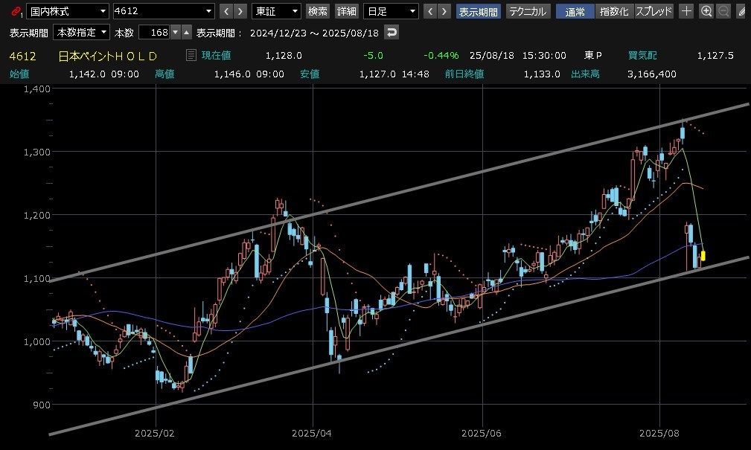Click the red chain link icon
751x450 pixels.
tap(16, 11)
